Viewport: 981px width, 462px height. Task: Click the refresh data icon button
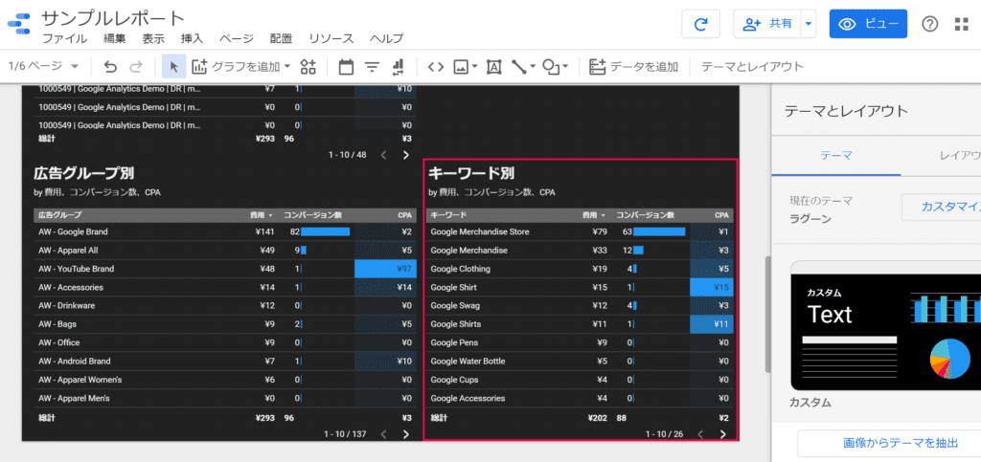coord(700,24)
